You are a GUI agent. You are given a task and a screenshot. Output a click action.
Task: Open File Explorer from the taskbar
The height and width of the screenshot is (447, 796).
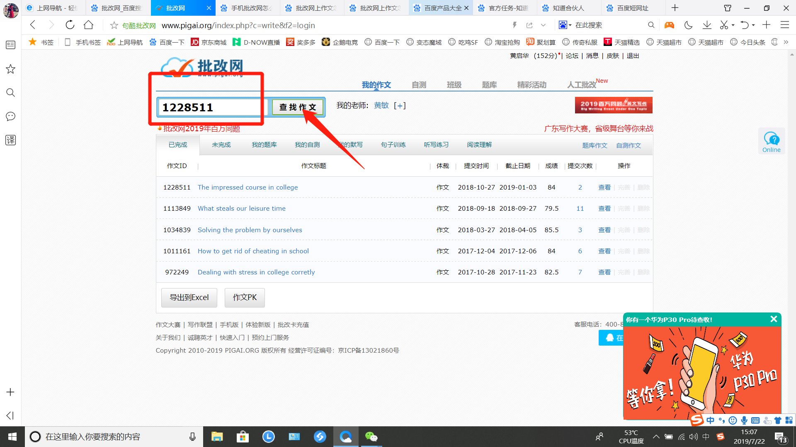click(217, 437)
